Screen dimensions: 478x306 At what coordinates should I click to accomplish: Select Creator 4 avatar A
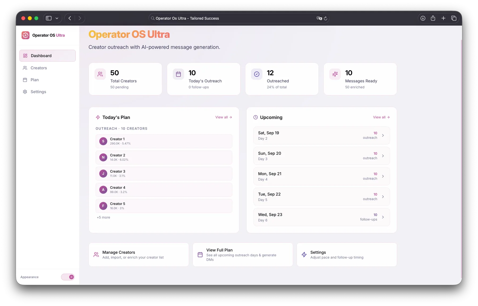coord(103,190)
